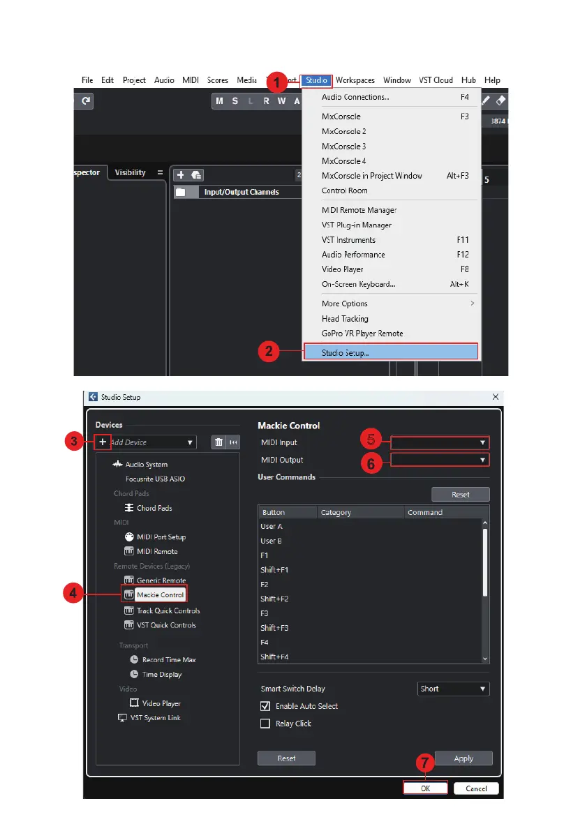The width and height of the screenshot is (564, 831).
Task: Click the commands list scrollbar thumb
Action: click(485, 562)
